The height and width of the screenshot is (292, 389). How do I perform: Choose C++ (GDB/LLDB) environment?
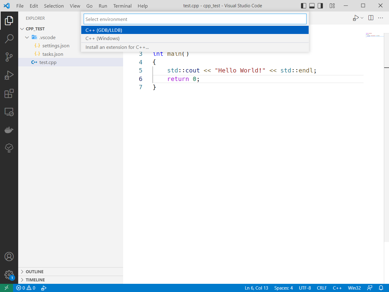click(x=195, y=30)
